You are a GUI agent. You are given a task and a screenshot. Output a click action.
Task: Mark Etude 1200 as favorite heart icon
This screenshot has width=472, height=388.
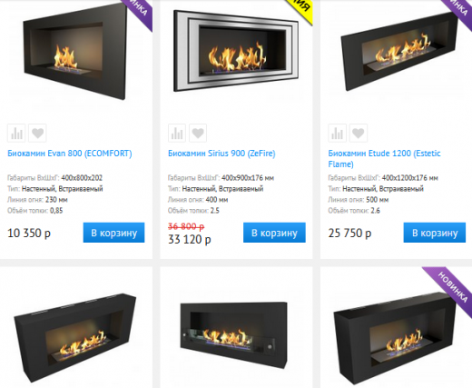pyautogui.click(x=359, y=133)
